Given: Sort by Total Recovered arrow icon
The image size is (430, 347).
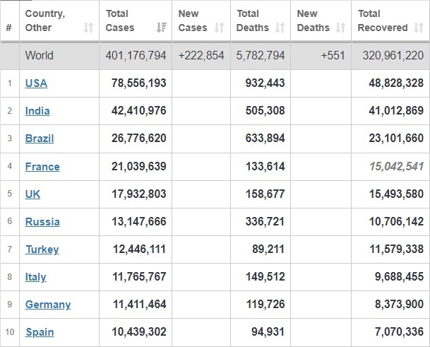Looking at the screenshot, I should click(419, 28).
